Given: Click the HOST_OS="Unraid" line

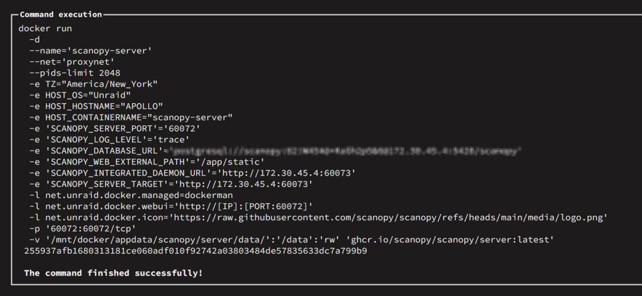Looking at the screenshot, I should point(80,95).
